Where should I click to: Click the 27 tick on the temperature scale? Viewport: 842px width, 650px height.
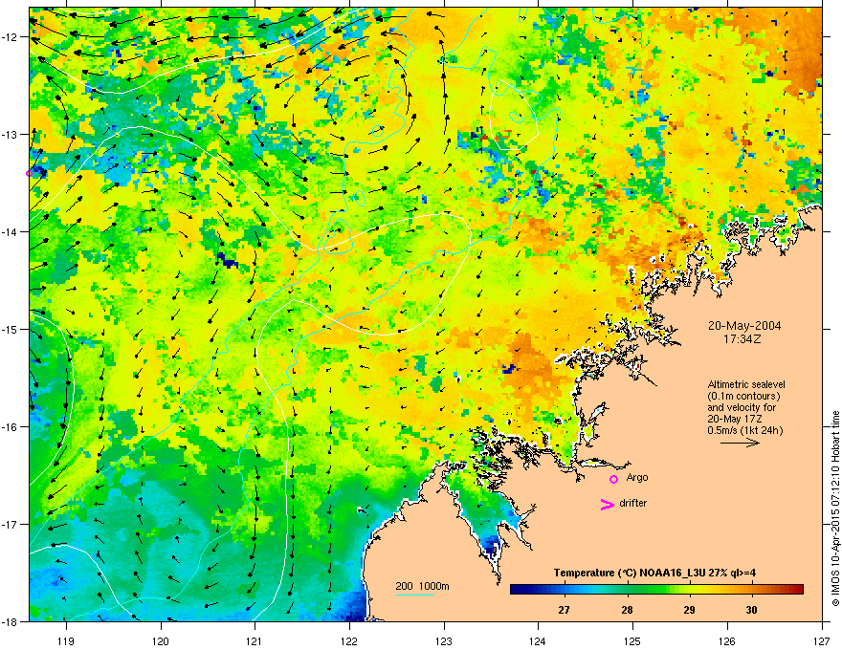point(564,610)
